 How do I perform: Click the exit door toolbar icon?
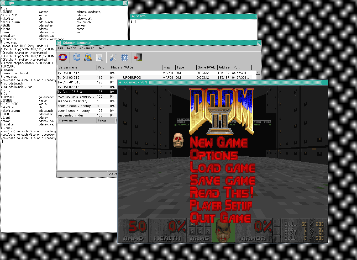tap(138, 57)
